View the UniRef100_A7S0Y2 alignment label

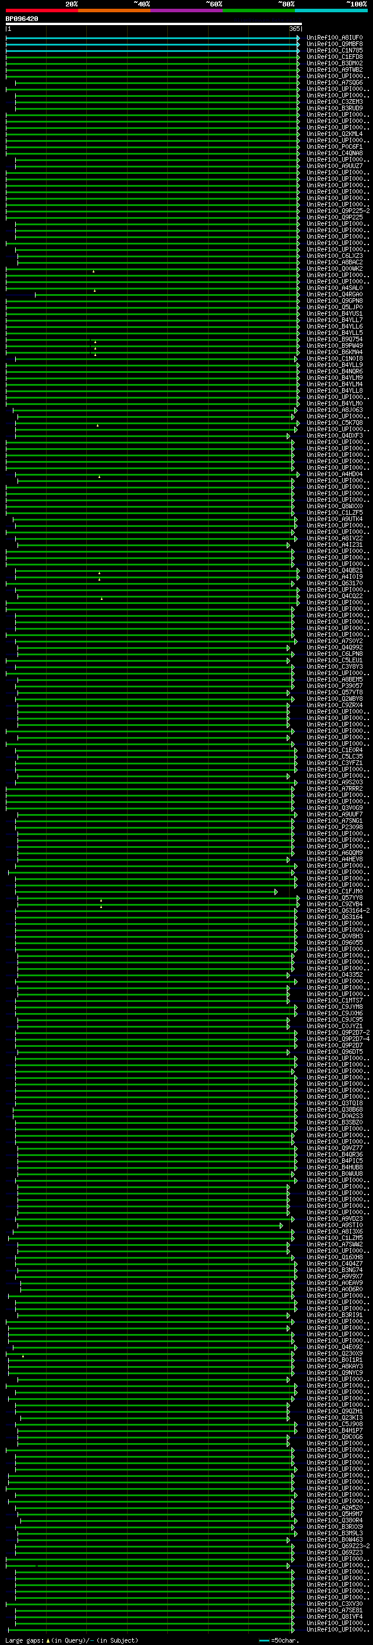pos(335,641)
